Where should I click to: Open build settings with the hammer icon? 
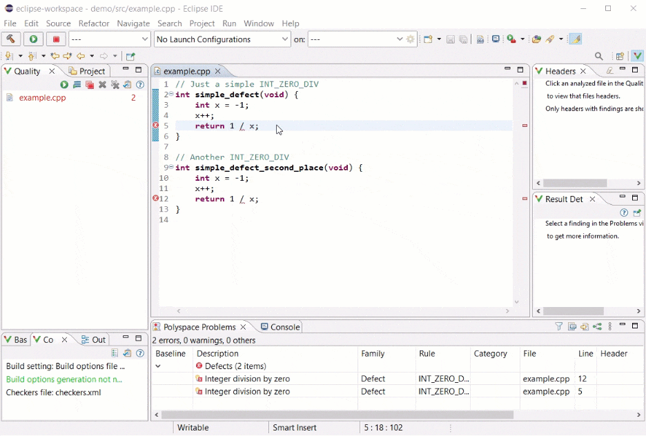pos(10,39)
